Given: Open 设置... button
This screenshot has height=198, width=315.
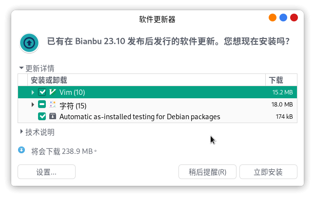Looking at the screenshot, I should pyautogui.click(x=46, y=172).
